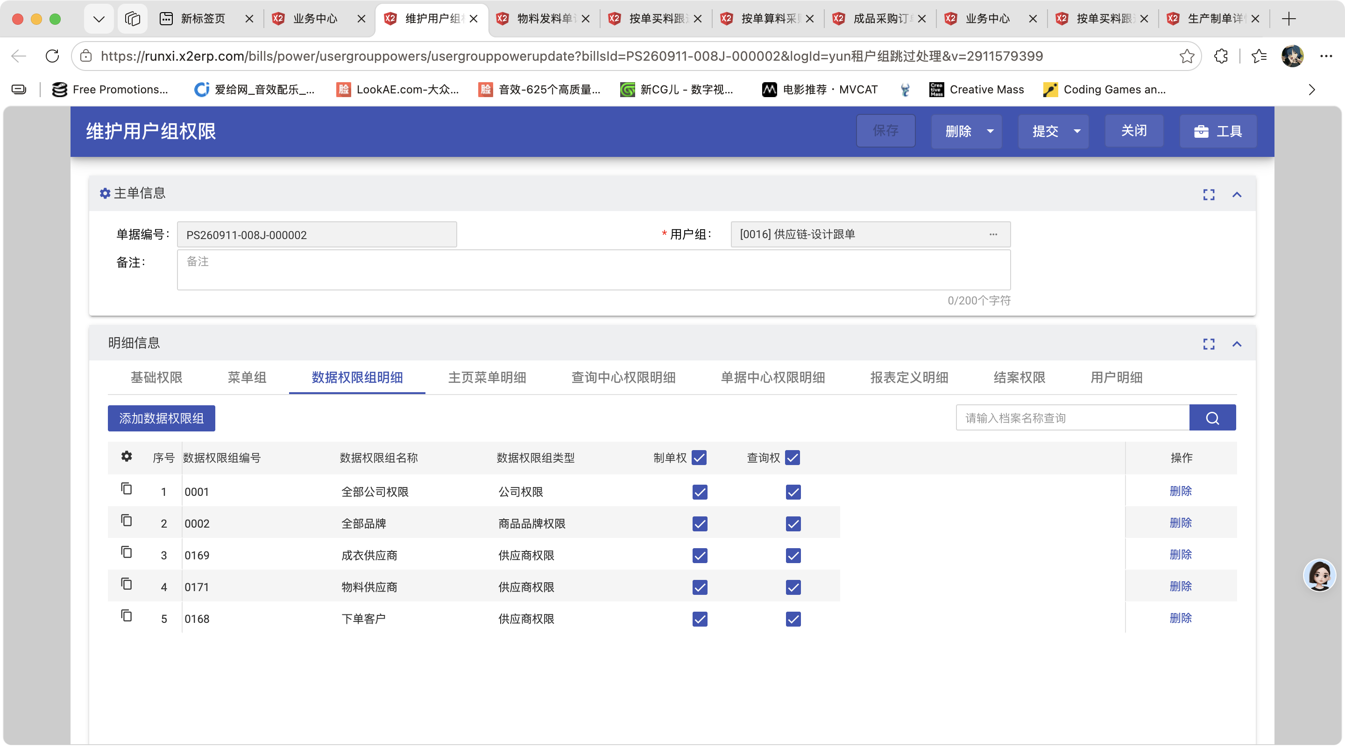Click the 主单信息 gear icon
1345x748 pixels.
tap(105, 194)
